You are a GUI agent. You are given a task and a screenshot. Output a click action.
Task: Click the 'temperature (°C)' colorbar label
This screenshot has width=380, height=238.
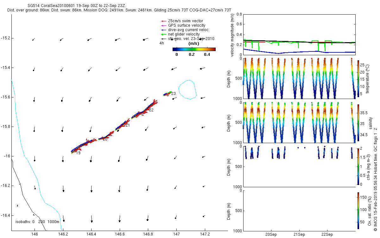[368, 79]
